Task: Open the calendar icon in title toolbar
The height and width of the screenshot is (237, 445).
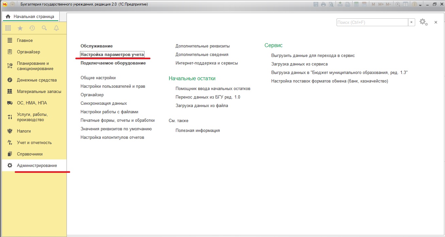Action: click(x=364, y=4)
